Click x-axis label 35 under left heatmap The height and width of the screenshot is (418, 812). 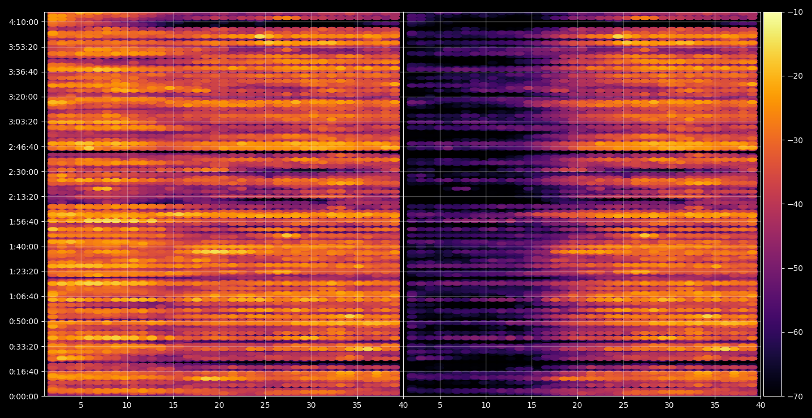click(x=357, y=405)
